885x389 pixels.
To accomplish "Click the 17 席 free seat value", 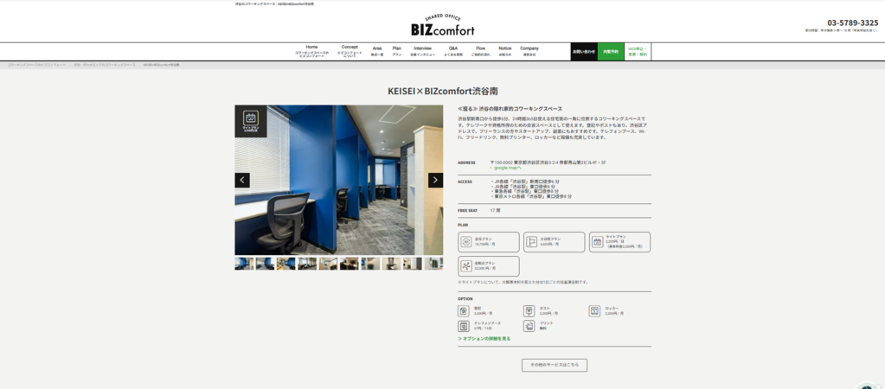I will click(x=496, y=210).
